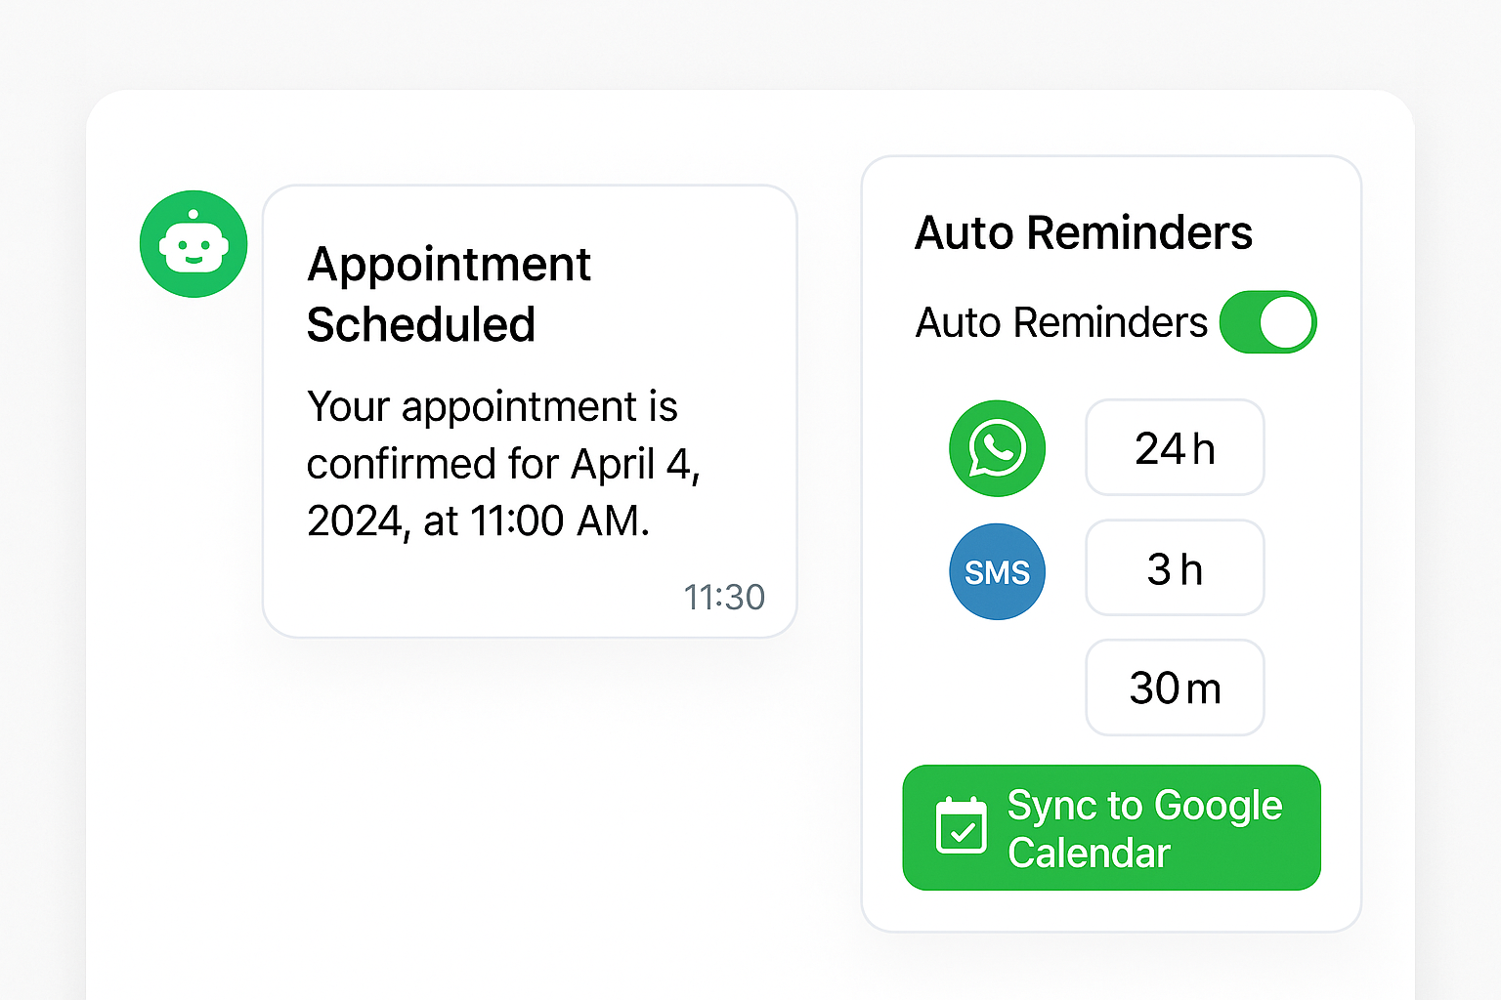The image size is (1501, 1000).
Task: Pick the 3 h reminder option
Action: 1175,568
